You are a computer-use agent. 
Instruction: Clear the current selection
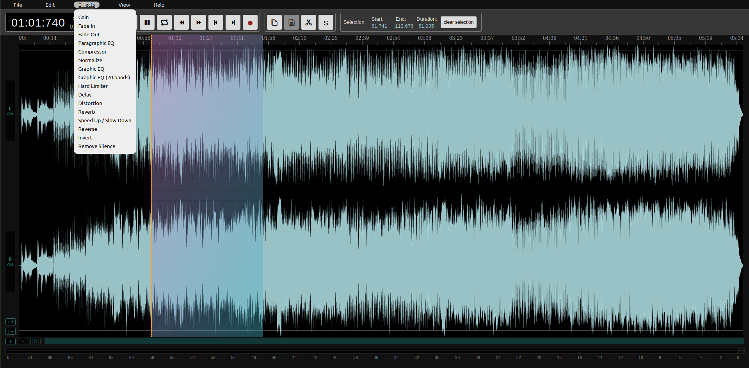pyautogui.click(x=459, y=22)
